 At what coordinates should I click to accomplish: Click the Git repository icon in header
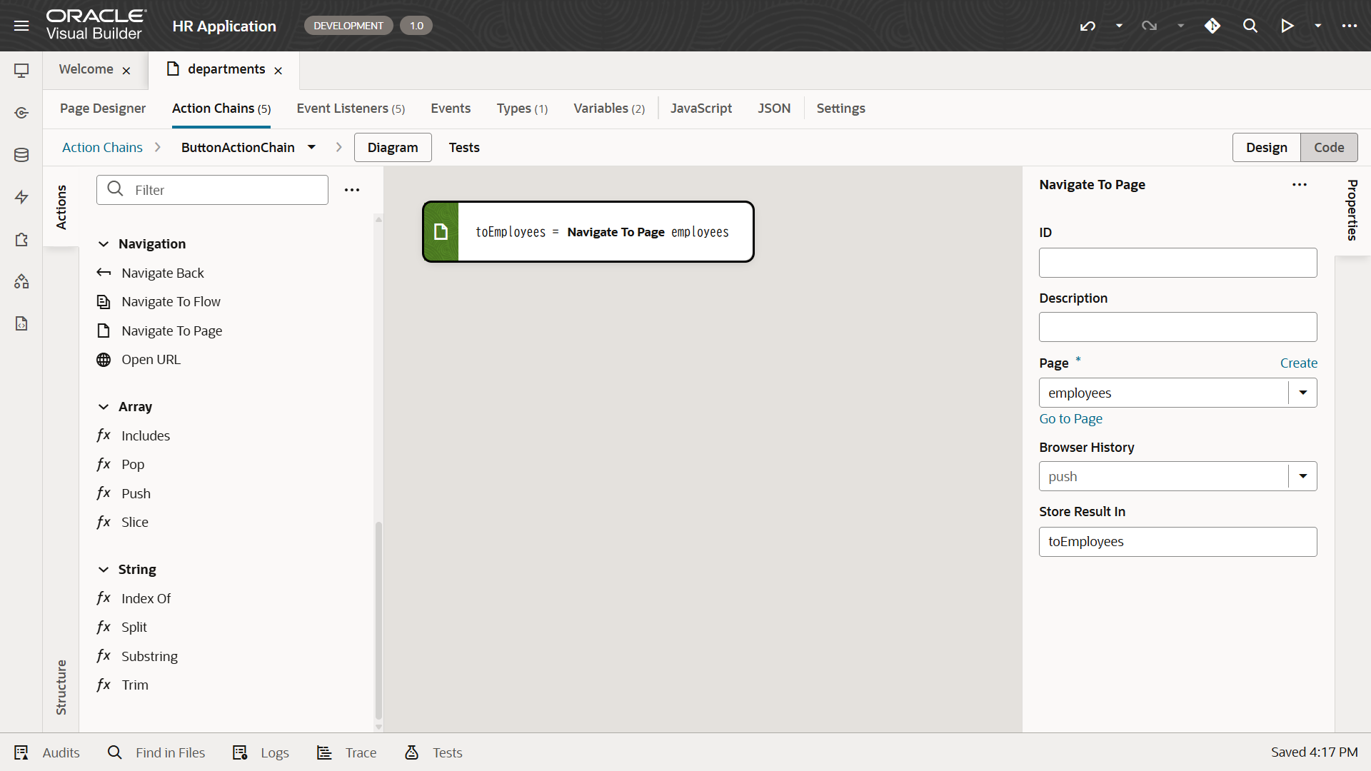coord(1212,26)
